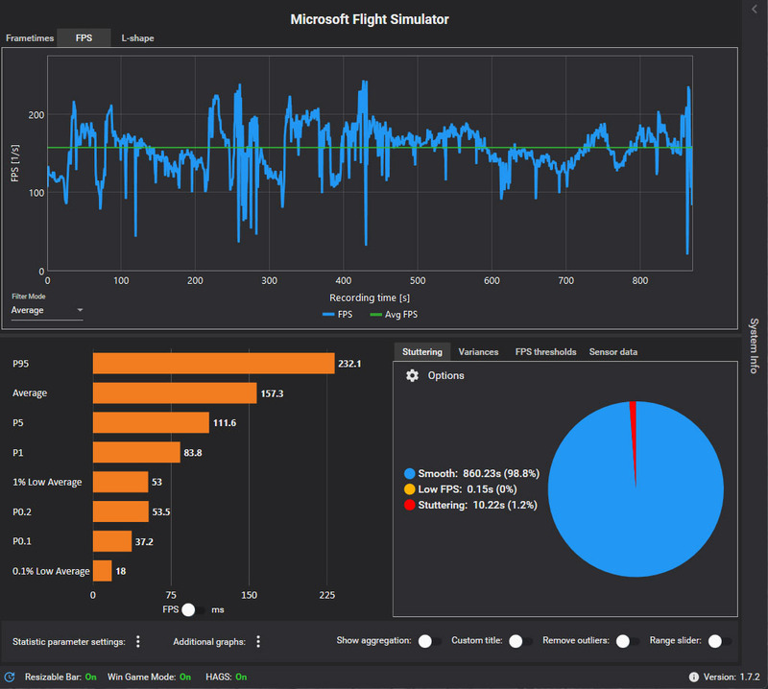This screenshot has height=689, width=768.
Task: Open the Sensor data tab
Action: pos(613,352)
